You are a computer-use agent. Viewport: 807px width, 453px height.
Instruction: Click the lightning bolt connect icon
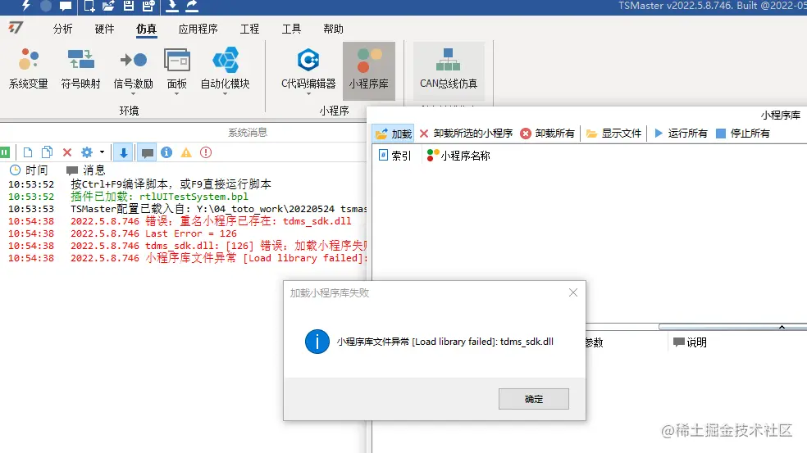coord(25,6)
